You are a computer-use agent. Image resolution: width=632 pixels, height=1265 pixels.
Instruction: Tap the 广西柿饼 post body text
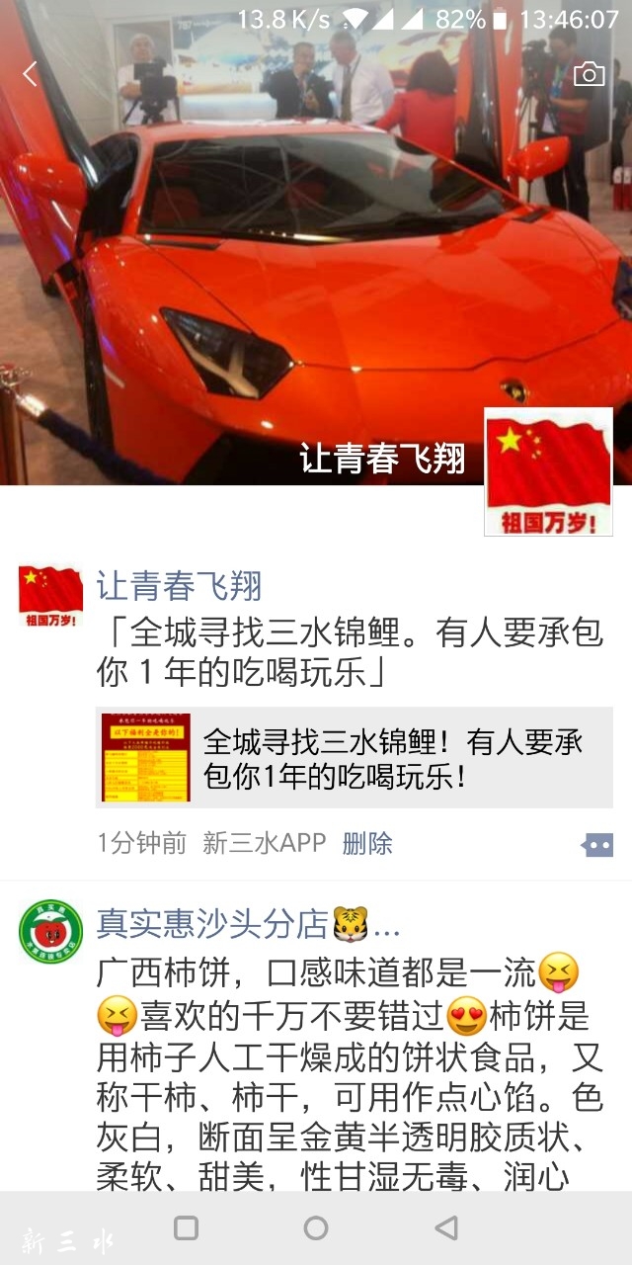coord(350,1074)
